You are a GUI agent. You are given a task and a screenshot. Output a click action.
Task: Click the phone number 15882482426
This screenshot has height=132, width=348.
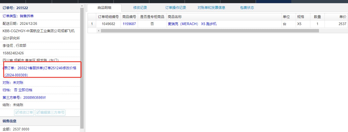(13, 53)
